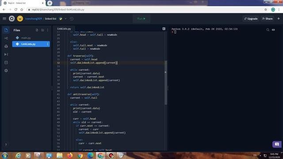The height and width of the screenshot is (159, 283).
Task: Open the Packages cube sidebar icon
Action: pos(6,46)
